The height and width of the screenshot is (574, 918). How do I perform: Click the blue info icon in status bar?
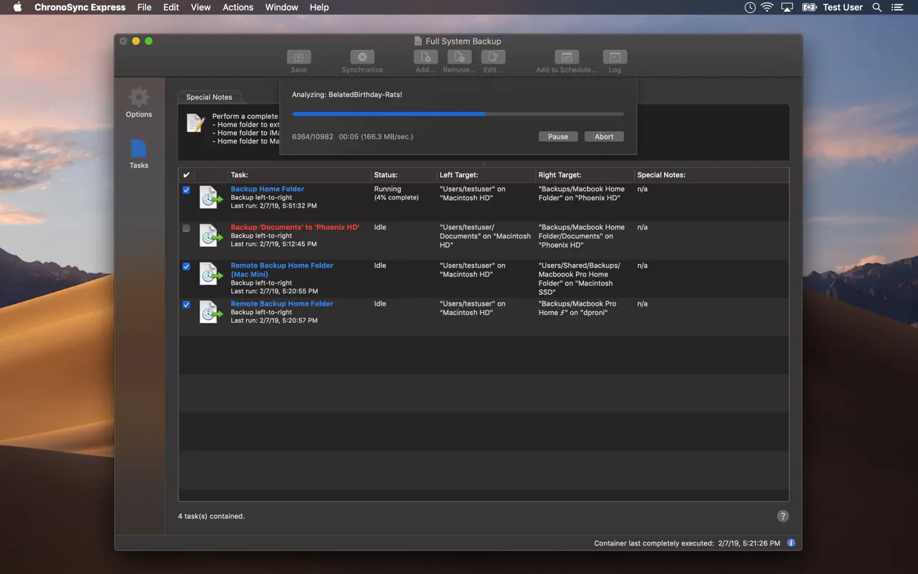coord(791,543)
